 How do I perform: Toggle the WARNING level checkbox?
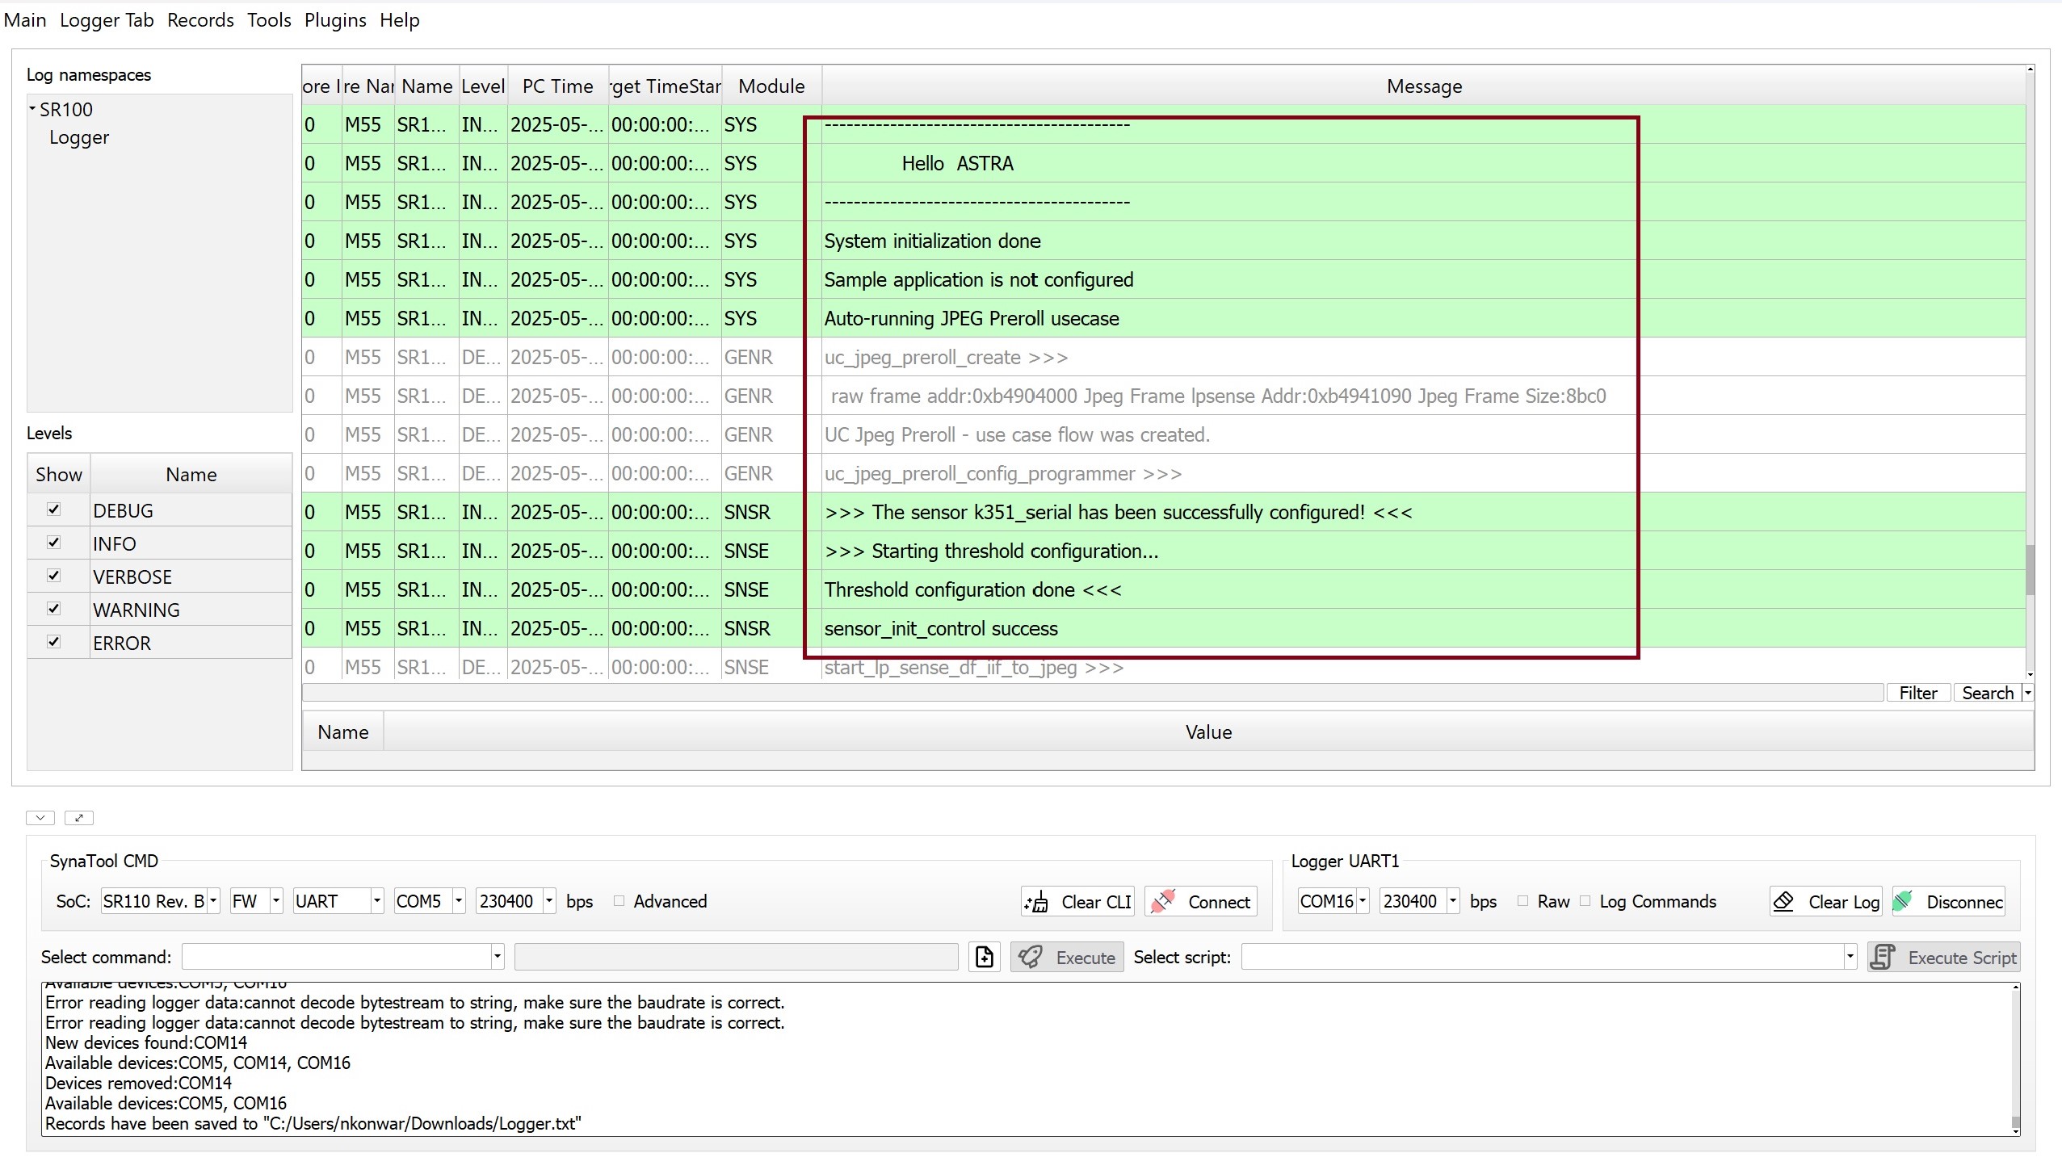pyautogui.click(x=54, y=609)
